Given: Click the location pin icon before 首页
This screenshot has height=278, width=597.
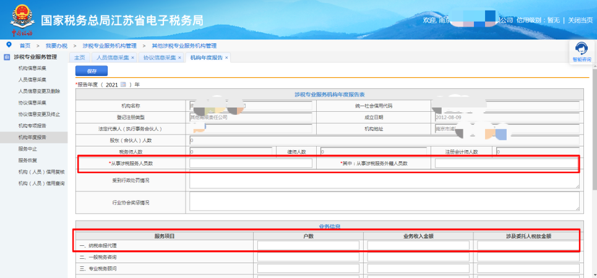Looking at the screenshot, I should click(9, 45).
